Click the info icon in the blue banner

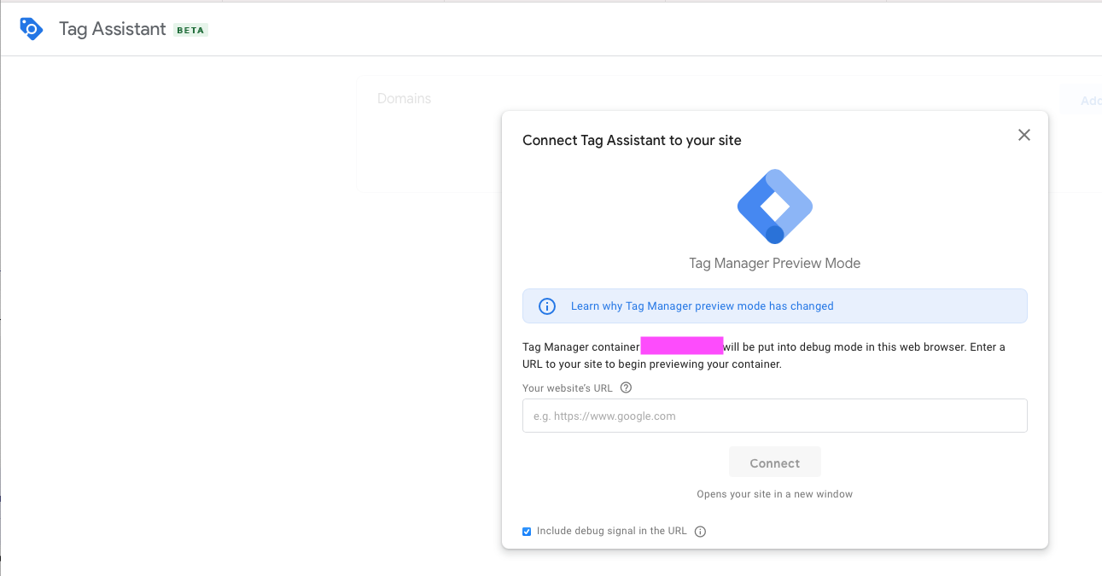coord(547,306)
